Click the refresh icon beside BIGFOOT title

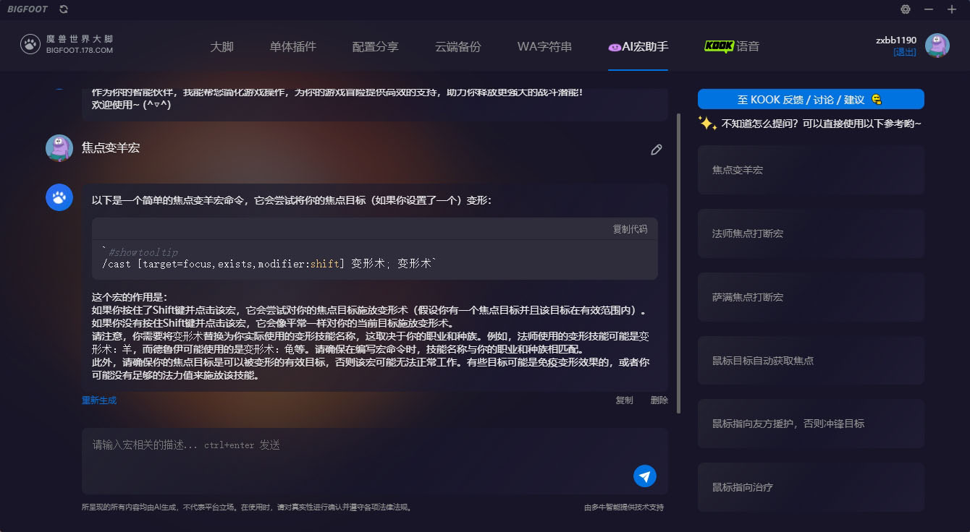64,9
